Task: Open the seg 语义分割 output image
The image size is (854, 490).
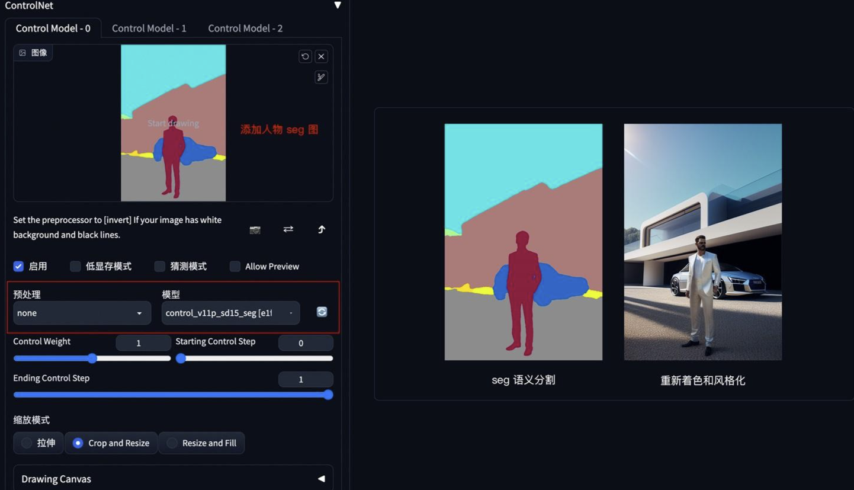Action: [x=524, y=242]
